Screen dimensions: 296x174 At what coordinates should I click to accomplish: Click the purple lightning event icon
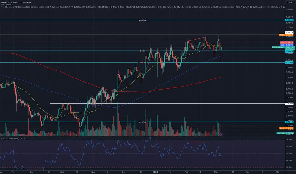point(221,134)
